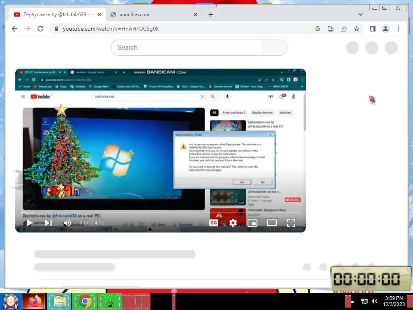Open a new browser tab

click(211, 15)
